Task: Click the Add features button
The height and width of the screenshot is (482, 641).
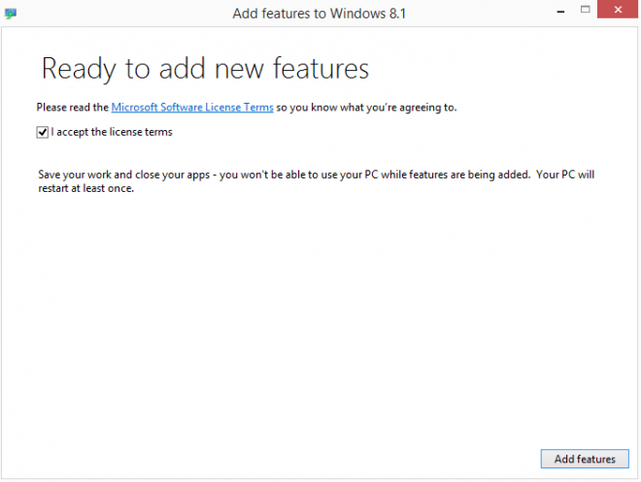Action: pos(585,459)
